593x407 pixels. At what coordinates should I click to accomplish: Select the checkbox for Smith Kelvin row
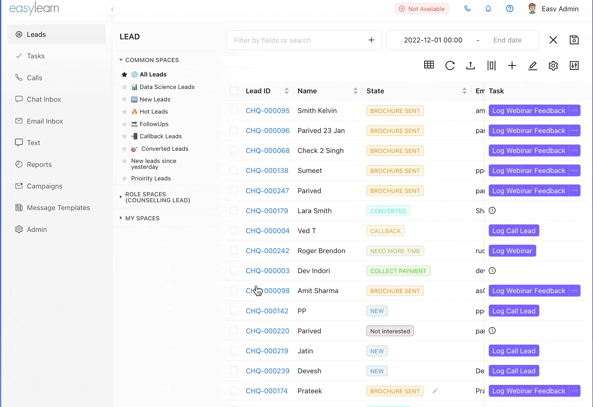point(234,110)
